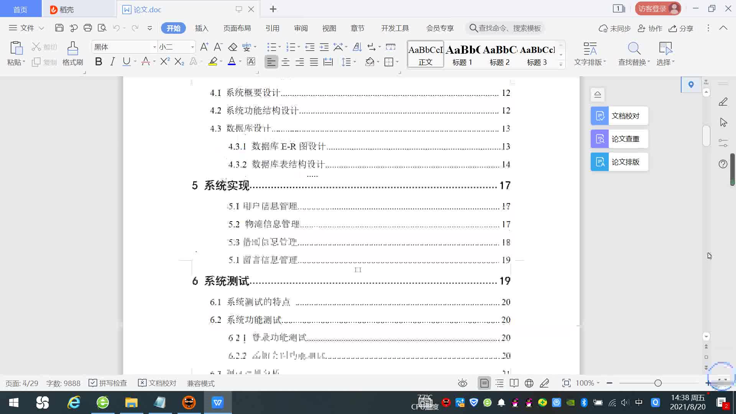Click the Find and Replace (查找替换) icon
This screenshot has width=736, height=414.
[x=634, y=49]
